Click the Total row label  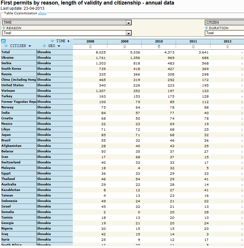pos(6,52)
